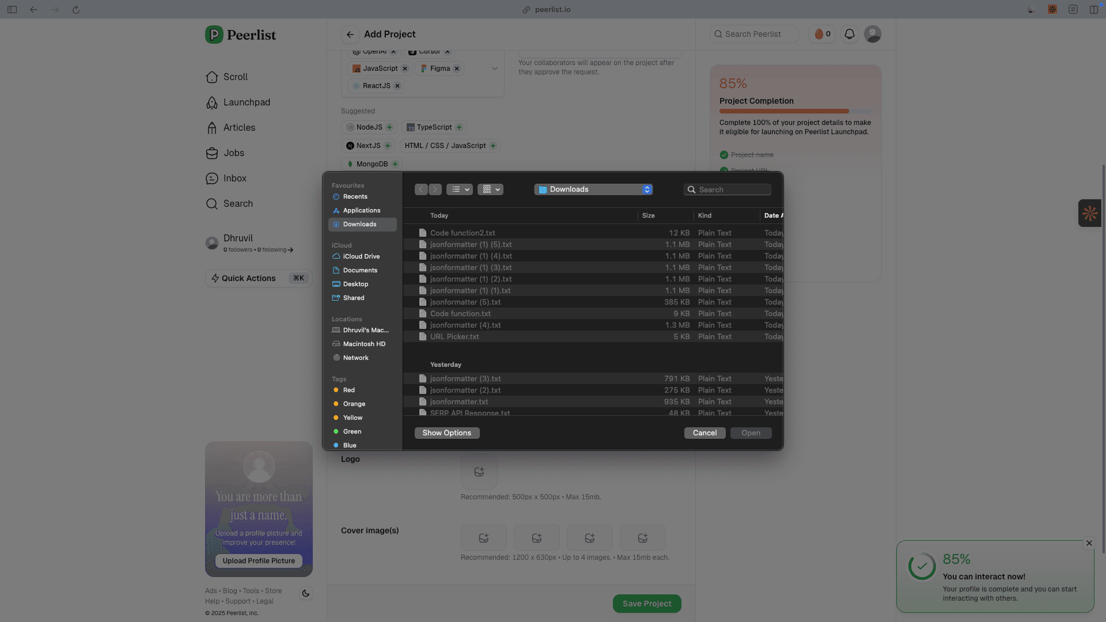
Task: Click the Logo upload image icon
Action: [x=479, y=472]
